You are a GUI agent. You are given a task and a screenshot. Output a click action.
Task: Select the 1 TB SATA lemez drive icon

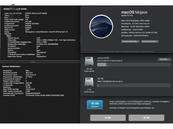pyautogui.click(x=89, y=83)
